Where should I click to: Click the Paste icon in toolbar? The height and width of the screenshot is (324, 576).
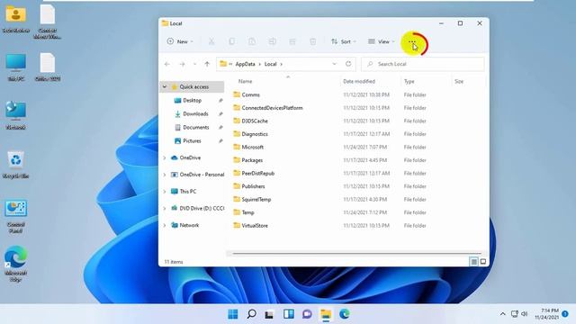pyautogui.click(x=252, y=41)
